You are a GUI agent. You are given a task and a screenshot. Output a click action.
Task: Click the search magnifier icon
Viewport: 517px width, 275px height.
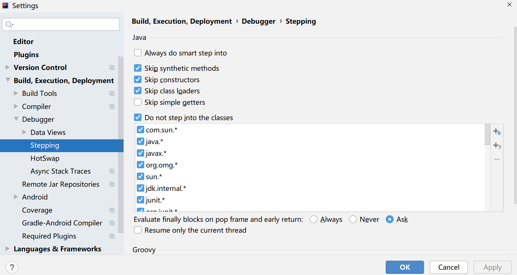[9, 25]
